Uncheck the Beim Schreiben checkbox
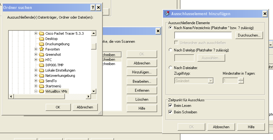 tap(170, 112)
